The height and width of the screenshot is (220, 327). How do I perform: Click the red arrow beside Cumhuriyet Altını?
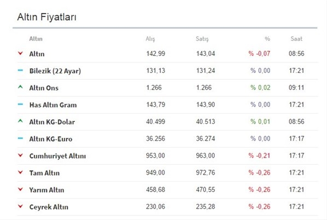20,155
